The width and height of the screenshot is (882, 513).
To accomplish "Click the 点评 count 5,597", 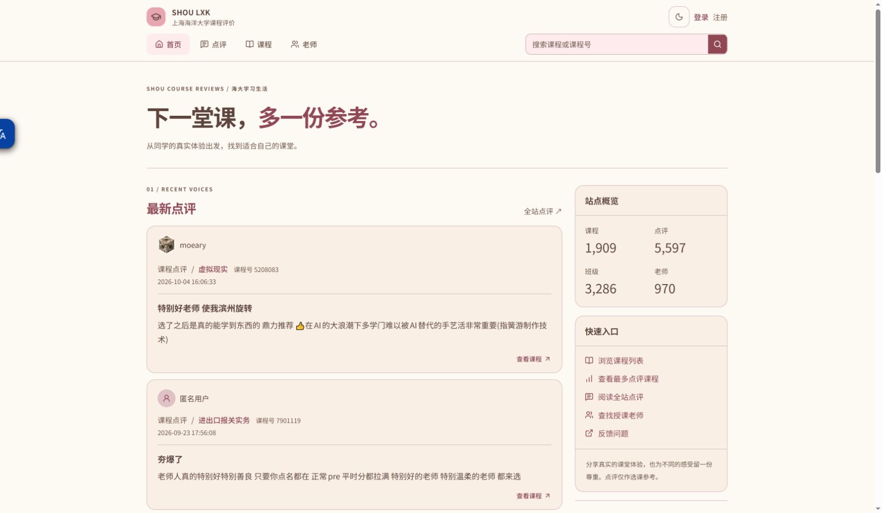I will point(670,248).
